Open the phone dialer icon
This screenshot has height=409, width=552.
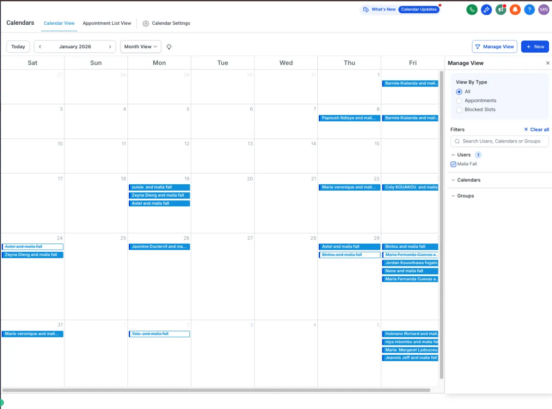(x=471, y=9)
